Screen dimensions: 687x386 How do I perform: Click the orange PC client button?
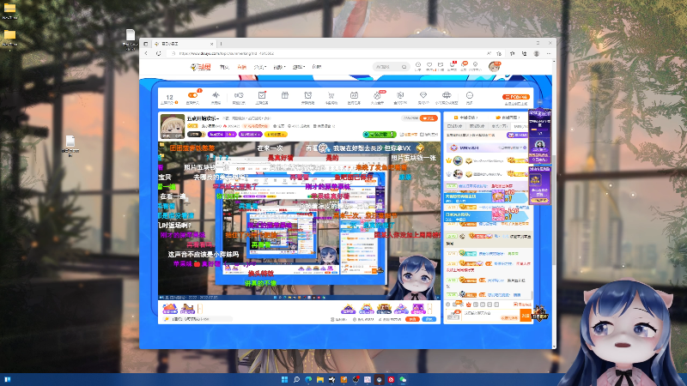coord(517,97)
